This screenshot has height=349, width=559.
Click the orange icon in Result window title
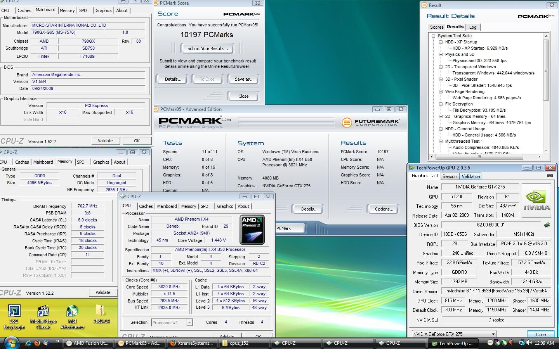click(x=424, y=5)
